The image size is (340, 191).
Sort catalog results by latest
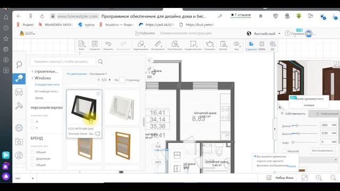click(98, 74)
